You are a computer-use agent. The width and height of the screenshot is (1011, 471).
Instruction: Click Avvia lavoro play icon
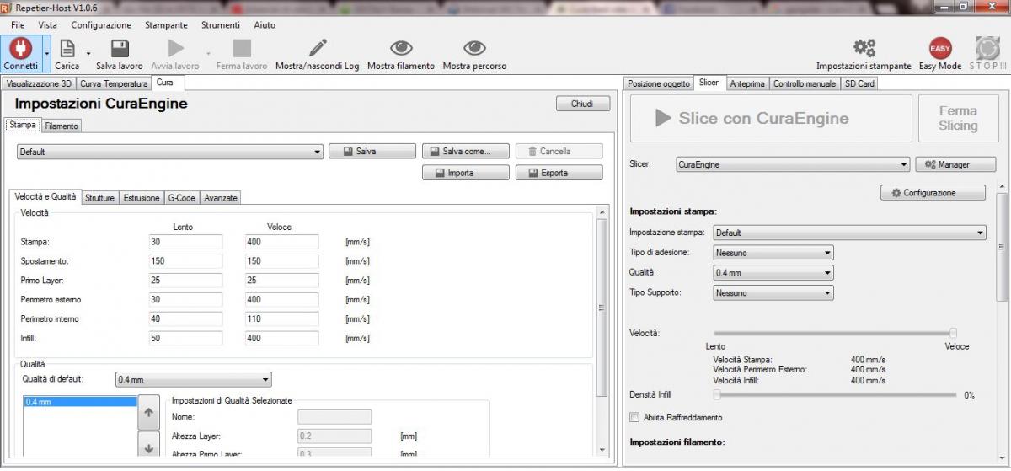coord(175,48)
